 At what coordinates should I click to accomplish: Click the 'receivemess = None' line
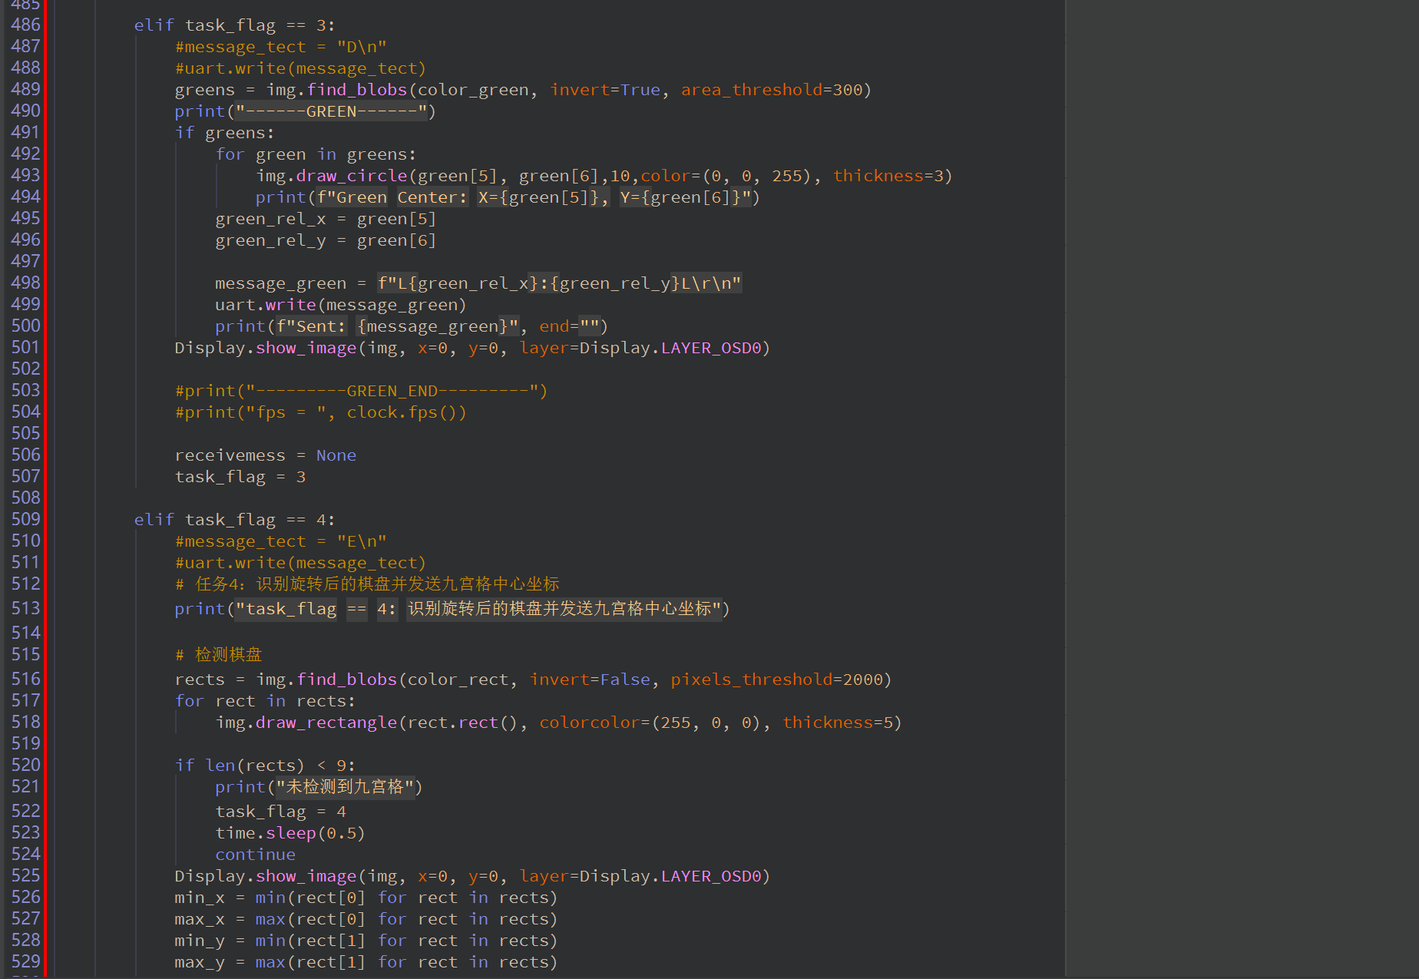tap(265, 455)
